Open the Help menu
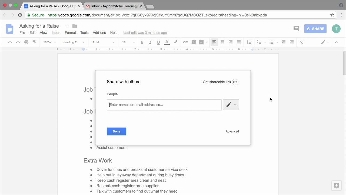Screen dimensions: 346x195 point(114,32)
